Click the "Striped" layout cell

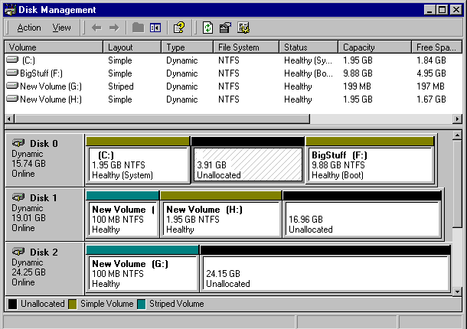coord(121,86)
